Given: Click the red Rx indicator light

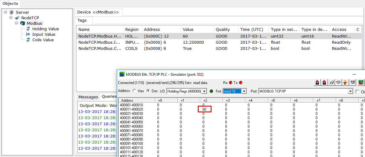Looking at the screenshot, I should click(231, 82).
